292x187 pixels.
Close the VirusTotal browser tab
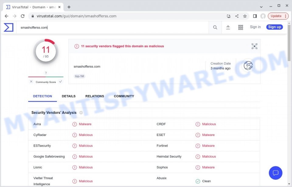point(59,7)
